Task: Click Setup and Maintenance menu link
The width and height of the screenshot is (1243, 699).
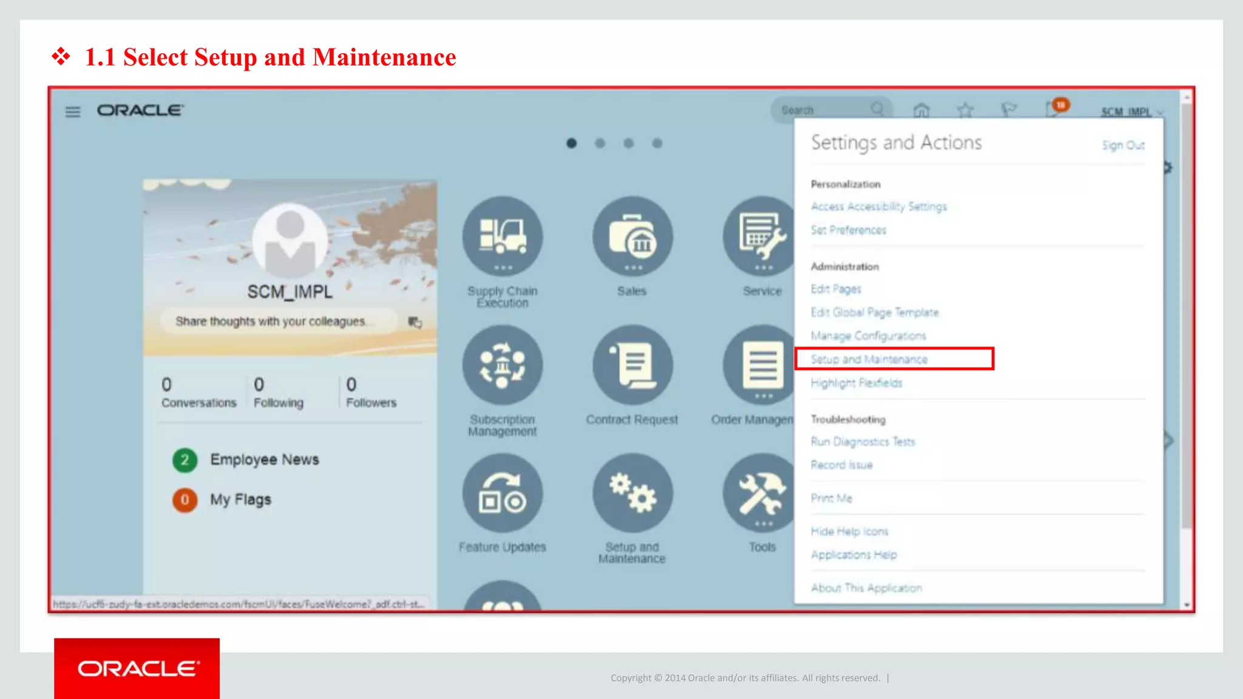Action: click(x=869, y=359)
